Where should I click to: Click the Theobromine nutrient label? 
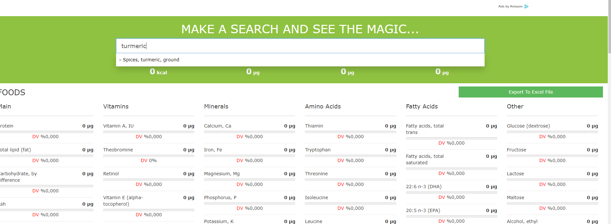118,150
